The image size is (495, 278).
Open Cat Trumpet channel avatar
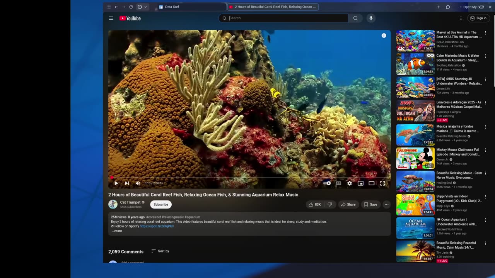113,205
